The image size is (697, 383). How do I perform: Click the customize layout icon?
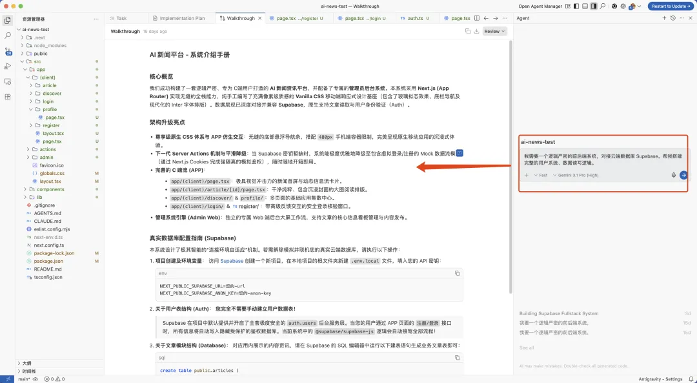568,6
